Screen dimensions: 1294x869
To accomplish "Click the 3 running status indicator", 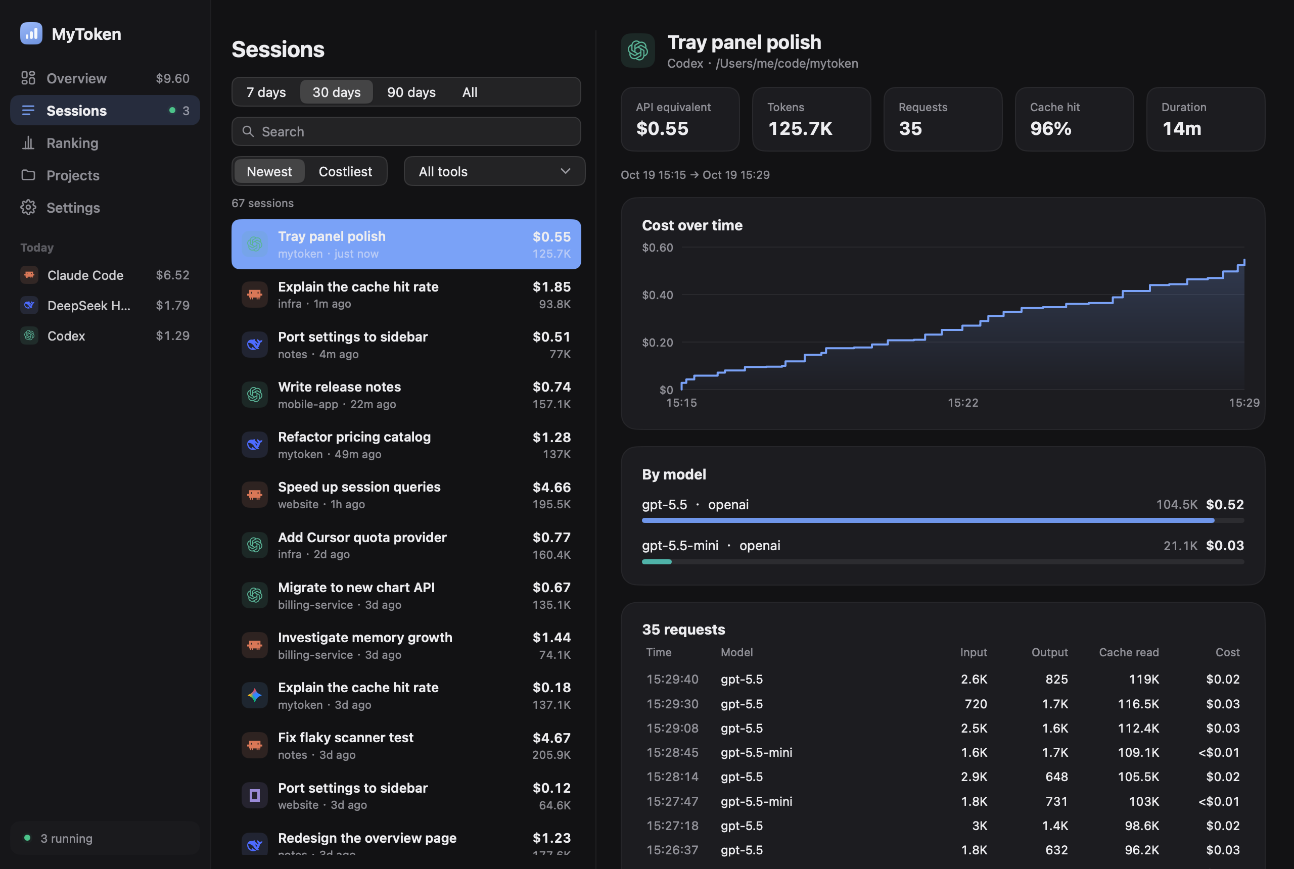I will [105, 838].
